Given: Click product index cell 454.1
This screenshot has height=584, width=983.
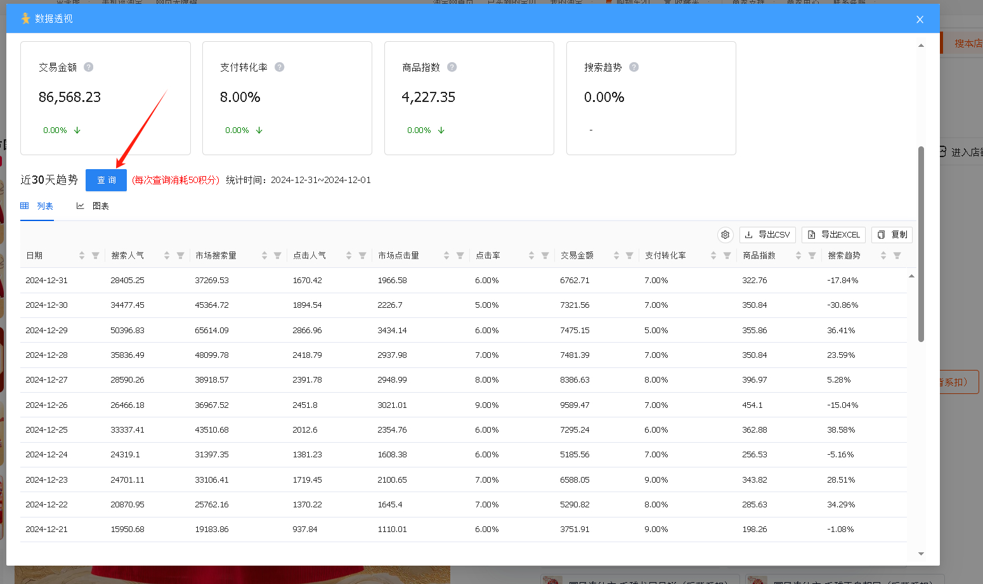Looking at the screenshot, I should 752,405.
